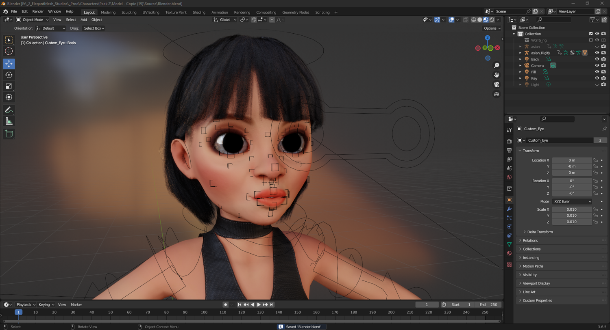The width and height of the screenshot is (610, 330).
Task: Click the timeline View menu
Action: (62, 304)
